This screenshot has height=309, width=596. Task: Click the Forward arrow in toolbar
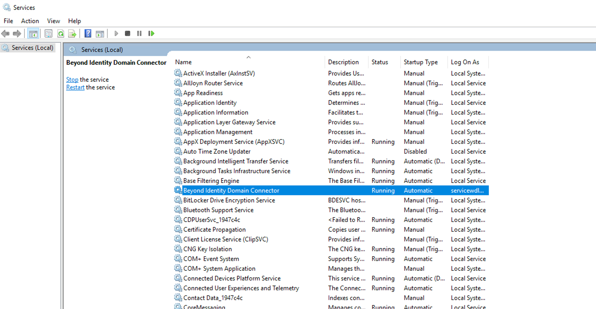[x=17, y=34]
